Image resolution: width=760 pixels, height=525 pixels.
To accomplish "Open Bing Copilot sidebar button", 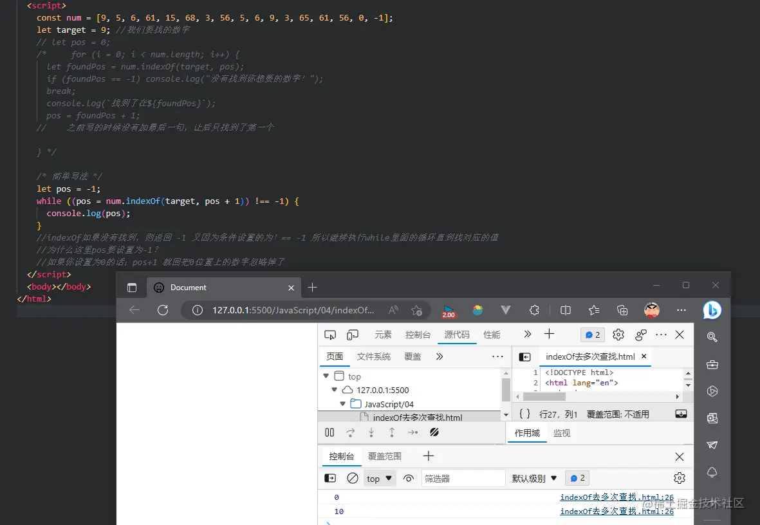I will point(712,310).
